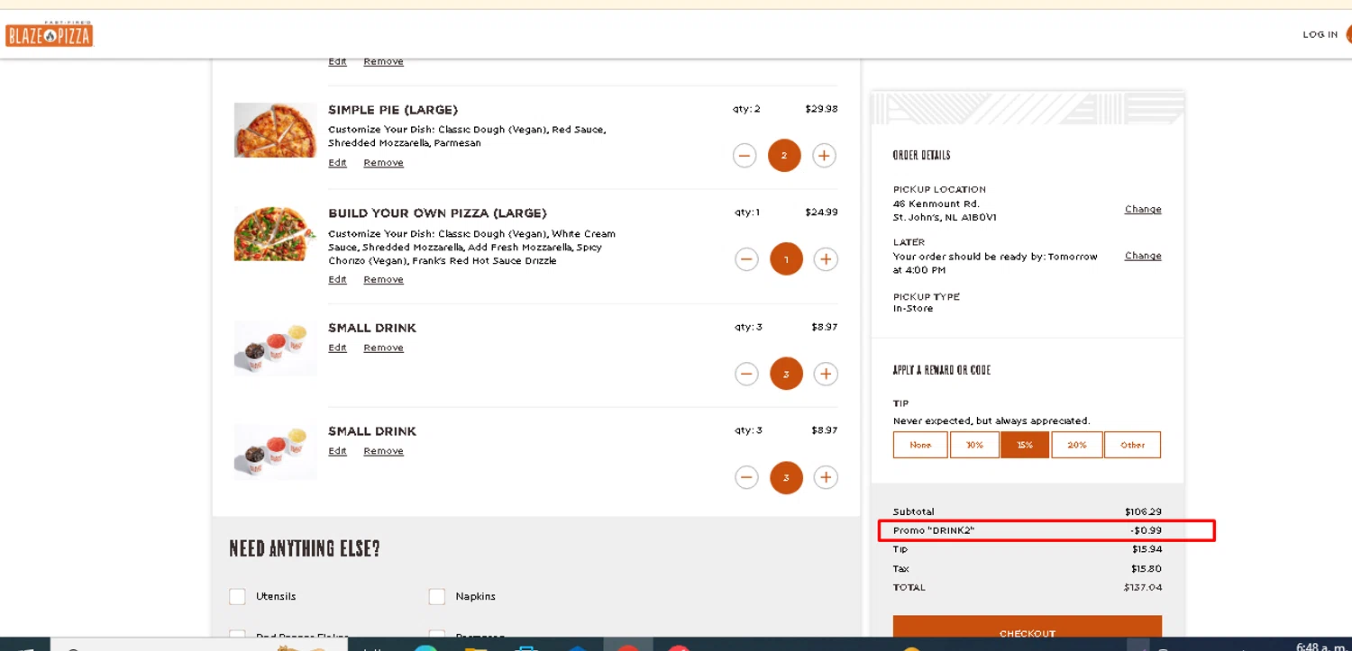Click plus button on first Small Drink row
This screenshot has height=651, width=1352.
tap(826, 374)
